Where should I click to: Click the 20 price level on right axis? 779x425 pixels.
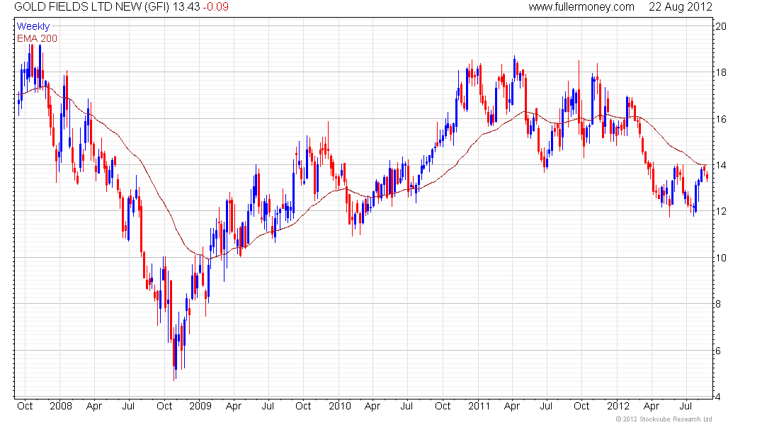722,27
